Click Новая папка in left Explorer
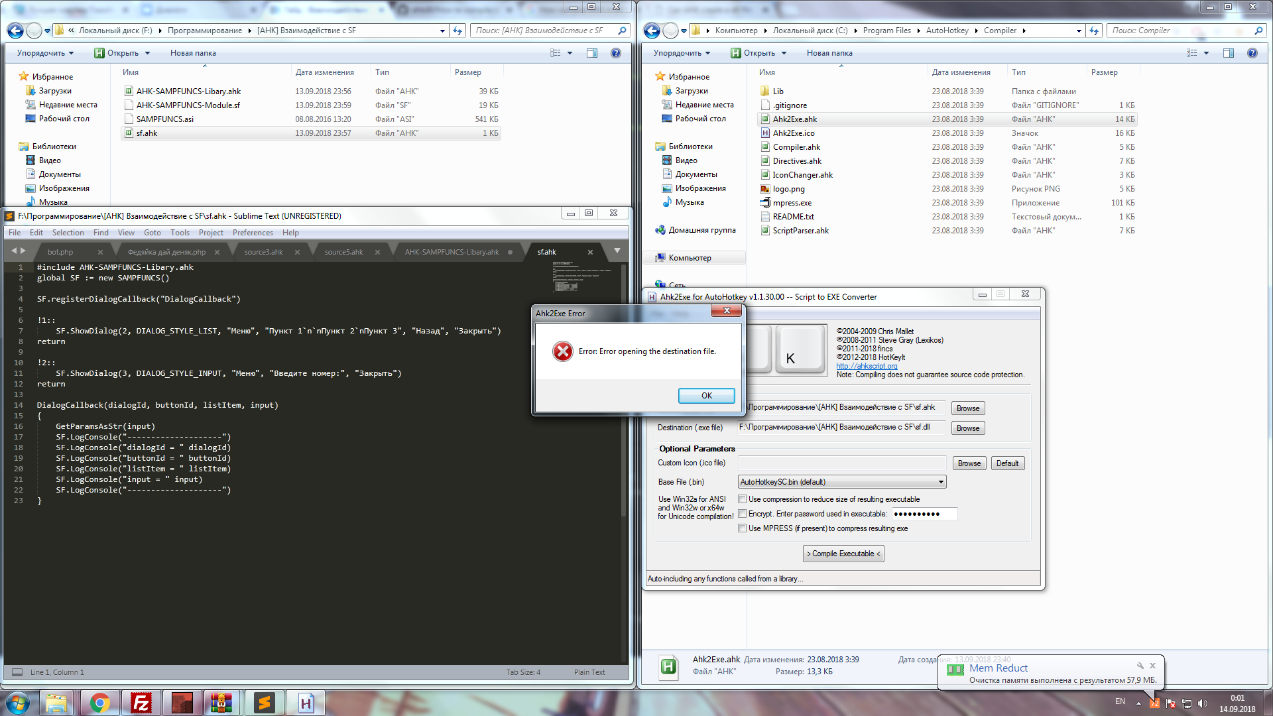The width and height of the screenshot is (1273, 716). pyautogui.click(x=193, y=53)
